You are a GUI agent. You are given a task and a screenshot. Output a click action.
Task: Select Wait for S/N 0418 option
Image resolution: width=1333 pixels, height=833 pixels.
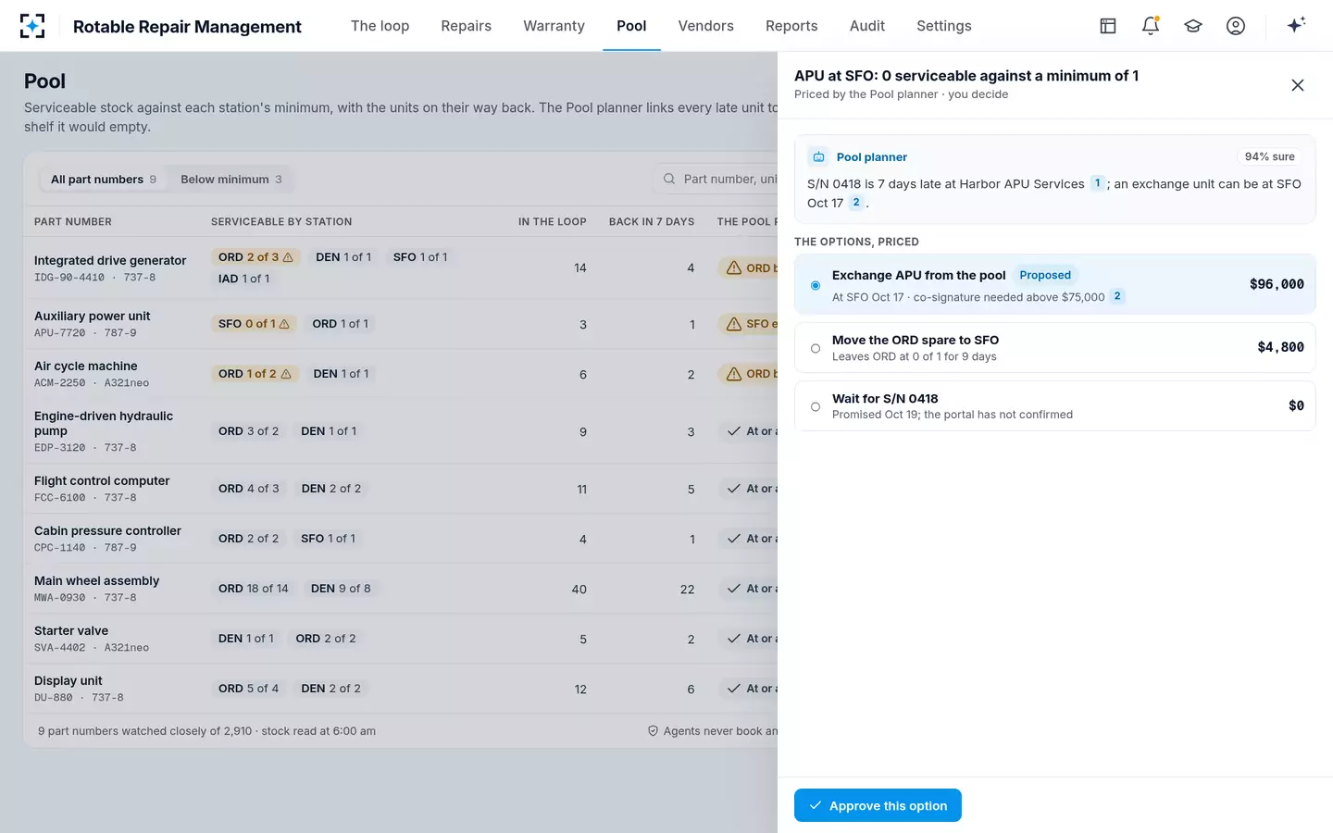point(1055,406)
